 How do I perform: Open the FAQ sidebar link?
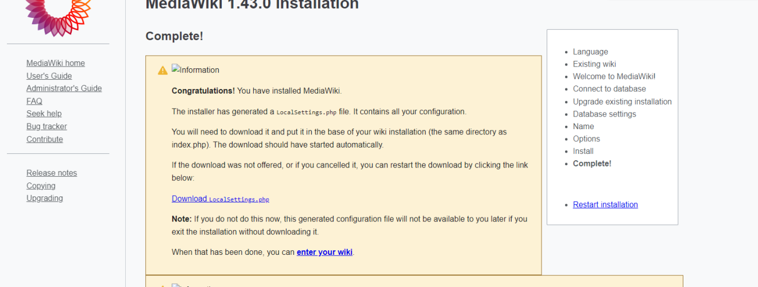(34, 101)
